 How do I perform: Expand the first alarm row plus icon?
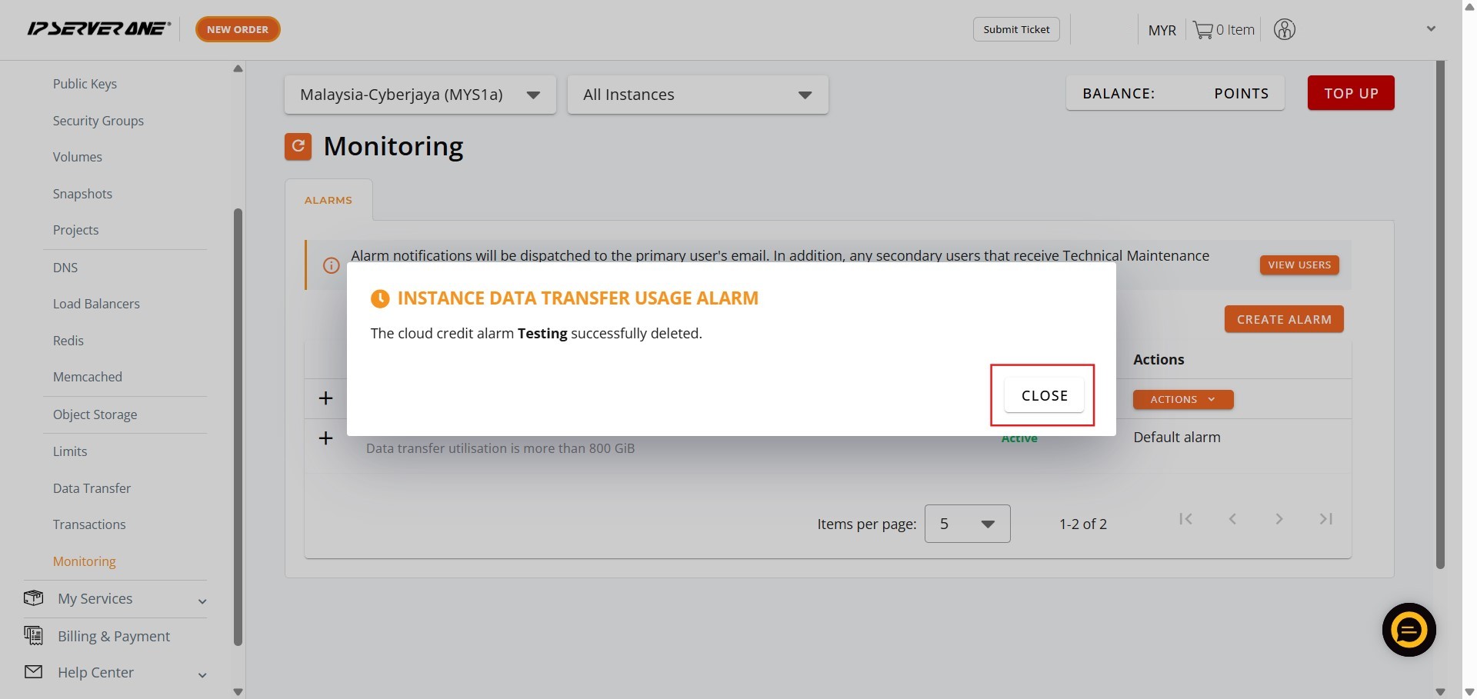[325, 398]
